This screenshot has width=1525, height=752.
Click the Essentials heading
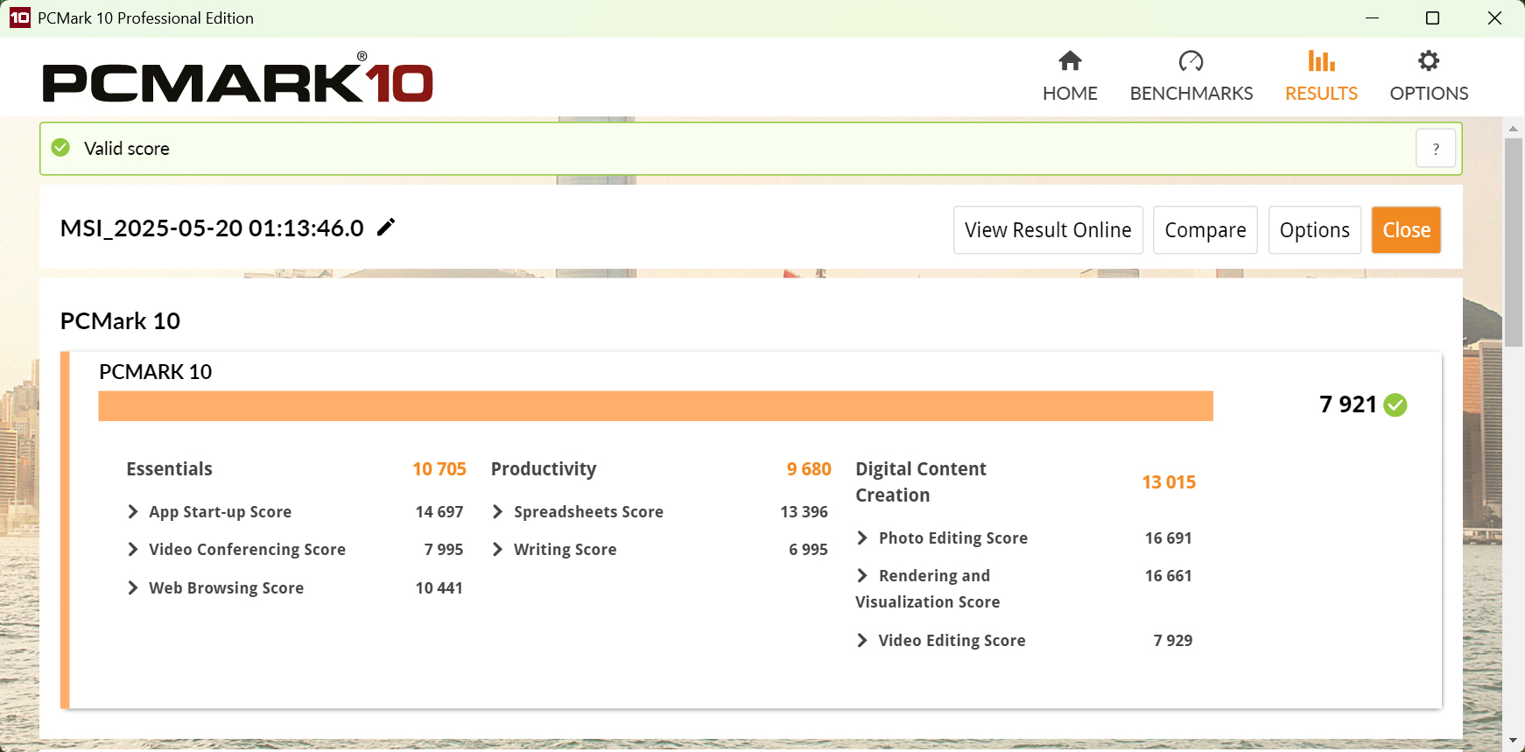(169, 469)
